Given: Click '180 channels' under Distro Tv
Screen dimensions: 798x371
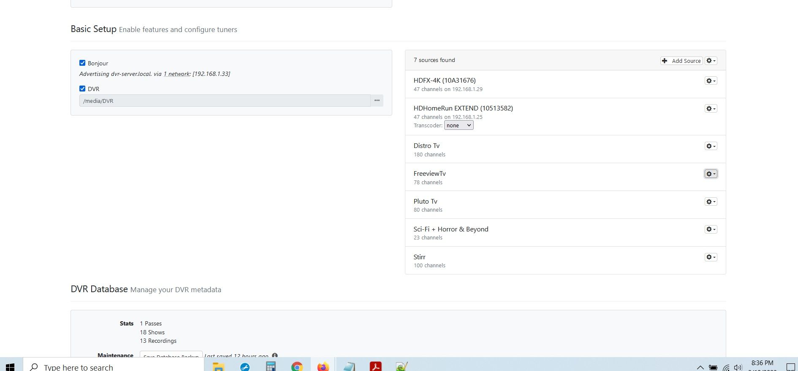Looking at the screenshot, I should [x=429, y=154].
